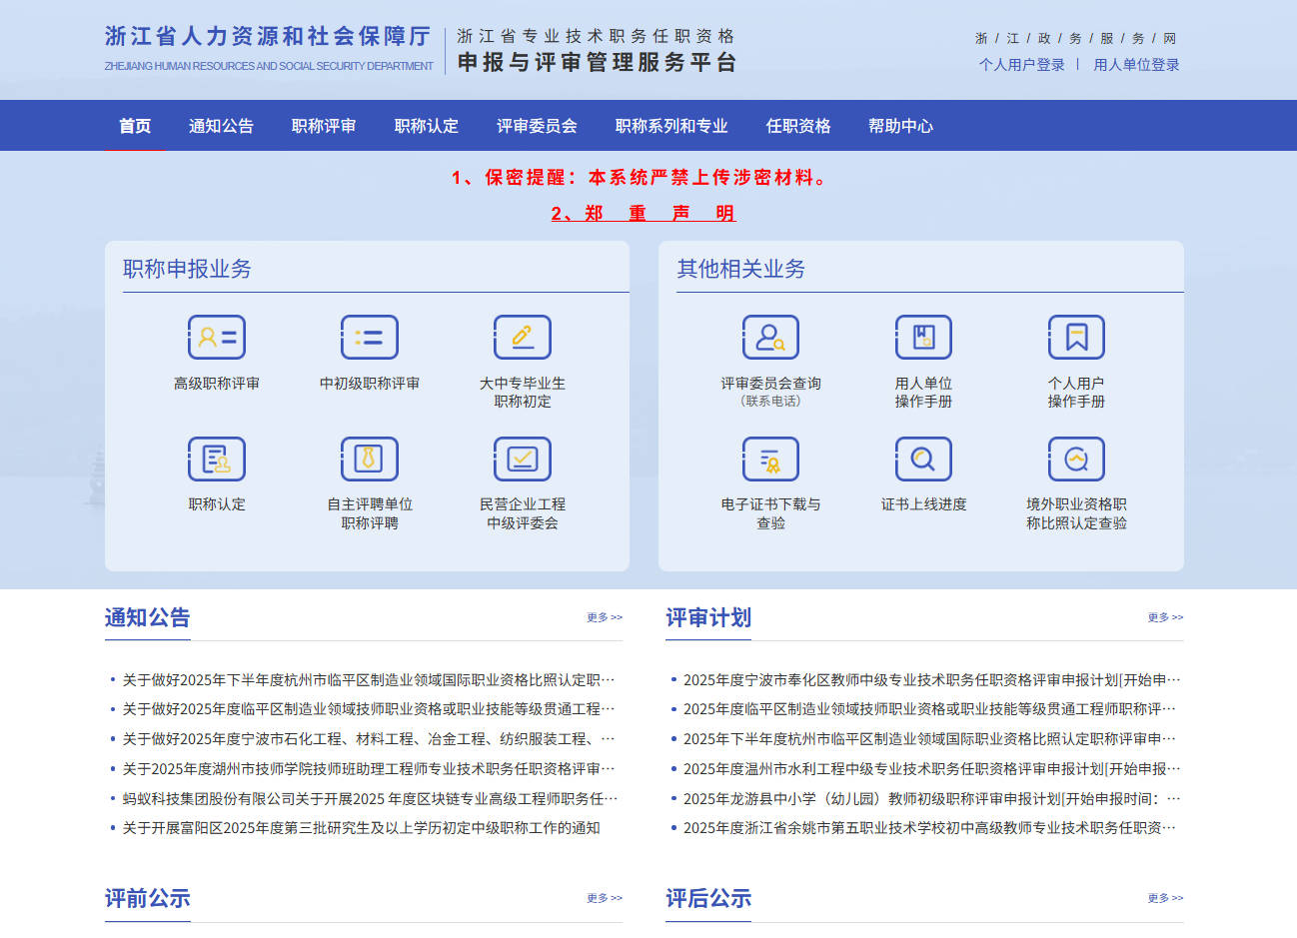Switch to 通知公告 navigation tab
The image size is (1297, 938).
[221, 126]
